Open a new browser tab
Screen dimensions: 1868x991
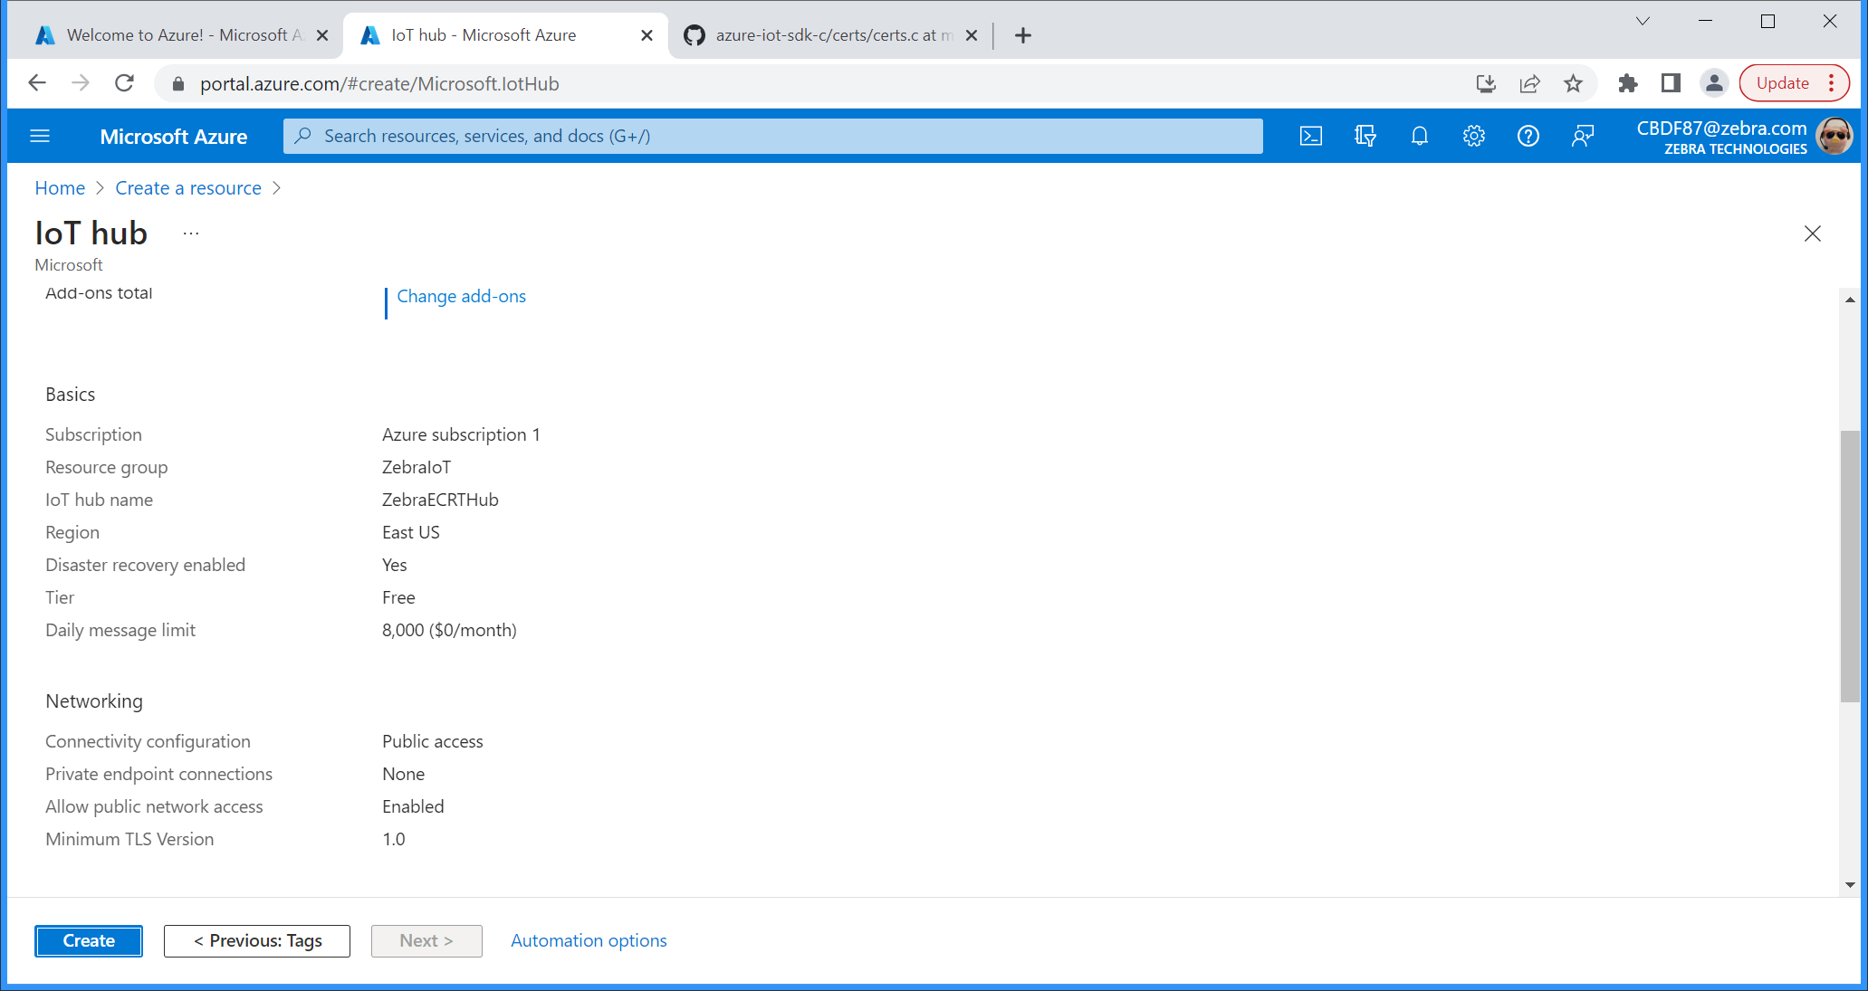1023,35
